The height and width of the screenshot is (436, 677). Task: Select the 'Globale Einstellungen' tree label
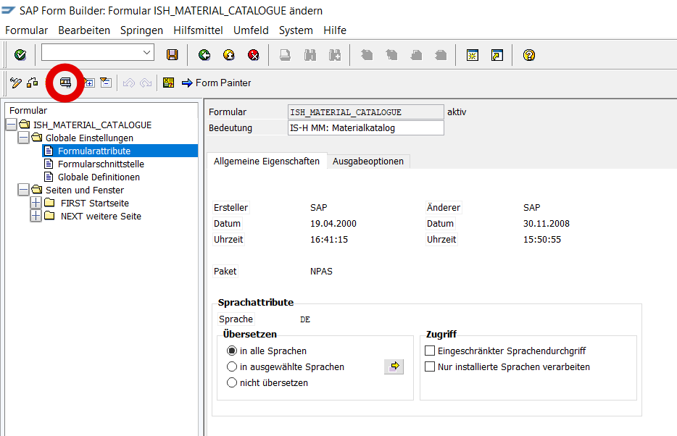click(x=89, y=138)
